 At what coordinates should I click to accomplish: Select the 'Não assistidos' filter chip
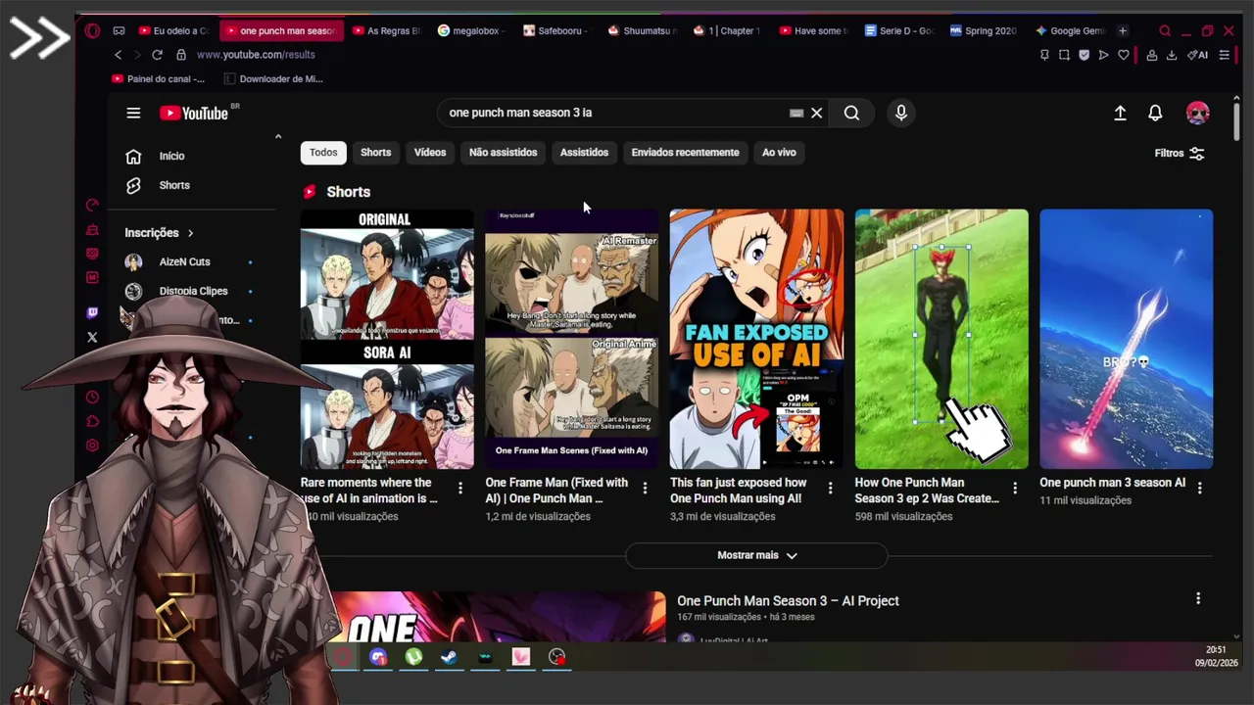(x=503, y=152)
